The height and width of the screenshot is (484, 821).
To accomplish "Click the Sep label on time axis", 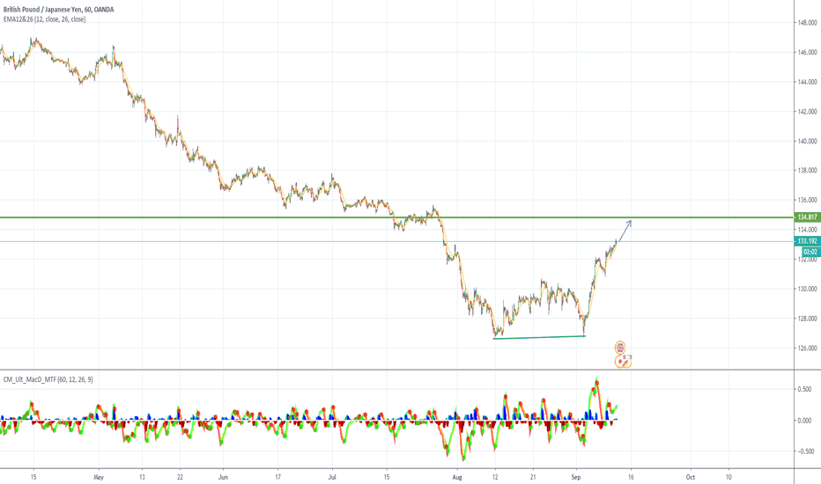I will click(x=576, y=477).
